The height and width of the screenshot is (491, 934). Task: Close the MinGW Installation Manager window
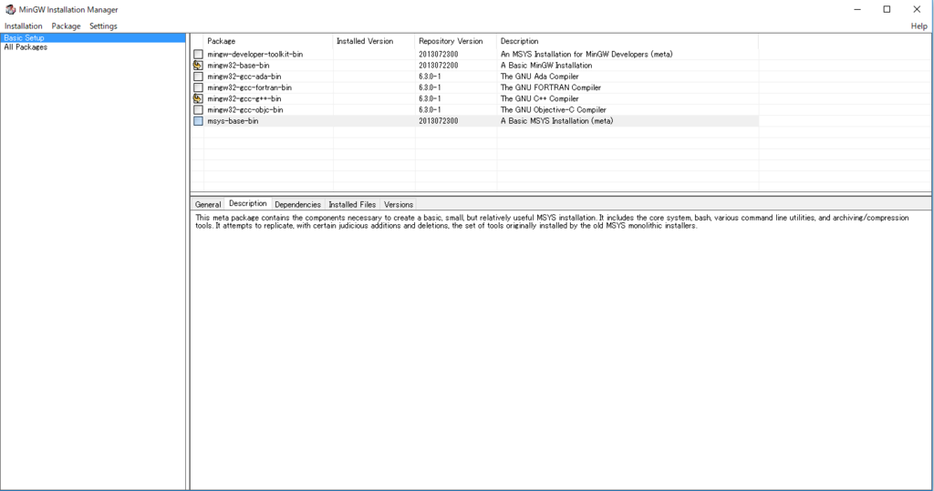coord(917,9)
